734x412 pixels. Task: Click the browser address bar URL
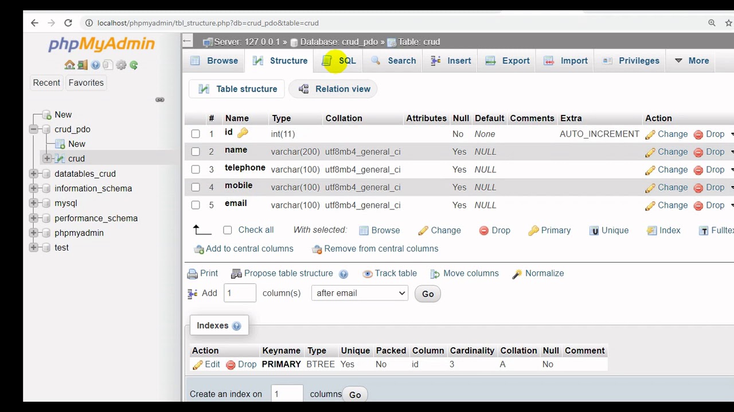[208, 23]
